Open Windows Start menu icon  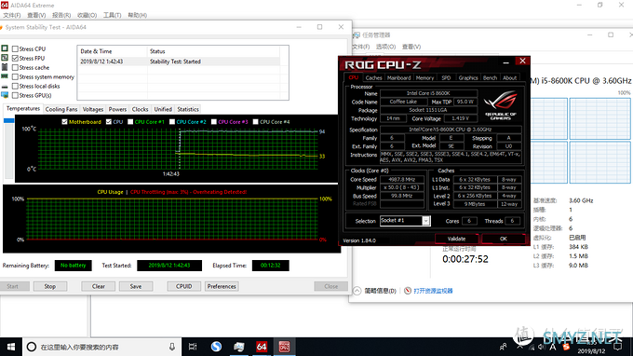[x=11, y=347]
